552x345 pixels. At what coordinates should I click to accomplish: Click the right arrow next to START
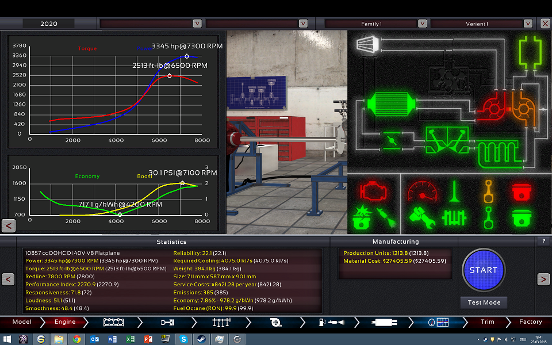click(543, 279)
